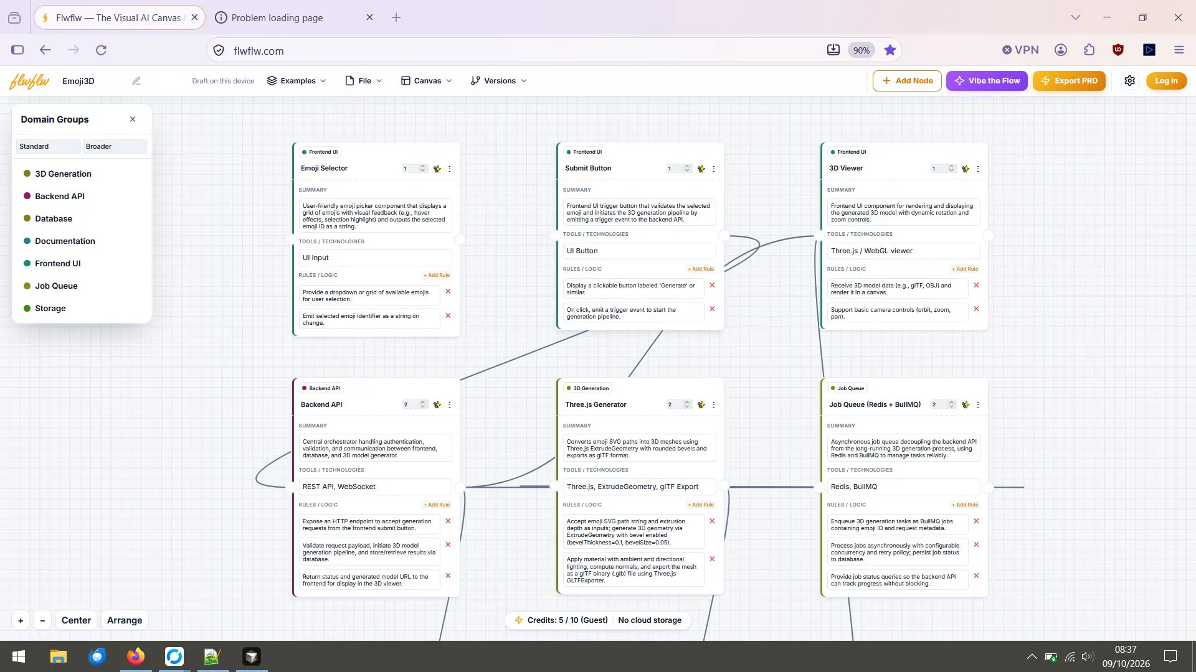Click the Log in button
This screenshot has width=1196, height=672.
[x=1166, y=81]
